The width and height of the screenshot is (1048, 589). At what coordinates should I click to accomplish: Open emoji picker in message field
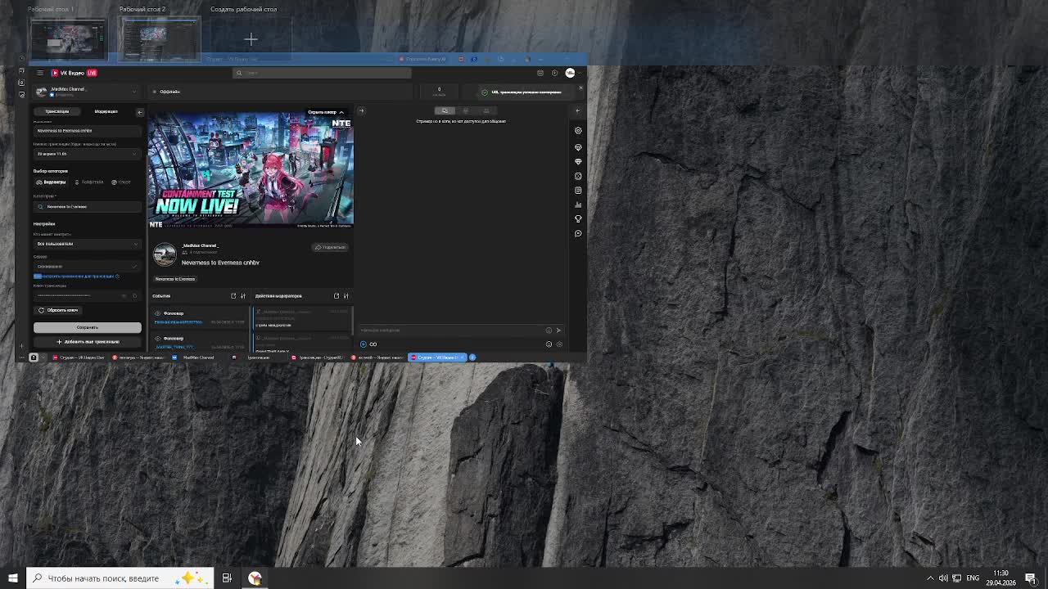[549, 330]
